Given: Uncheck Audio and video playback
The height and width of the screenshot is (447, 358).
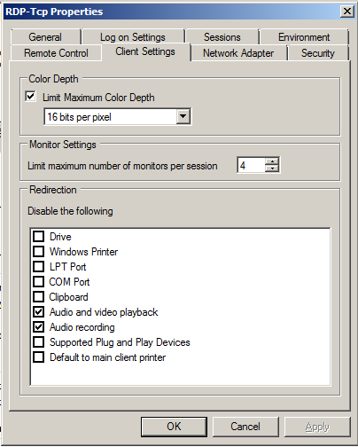Looking at the screenshot, I should (x=39, y=312).
